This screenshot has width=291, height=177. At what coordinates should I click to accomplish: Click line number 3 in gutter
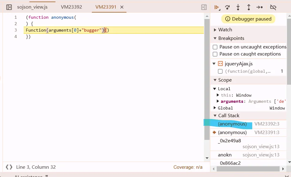pos(16,30)
